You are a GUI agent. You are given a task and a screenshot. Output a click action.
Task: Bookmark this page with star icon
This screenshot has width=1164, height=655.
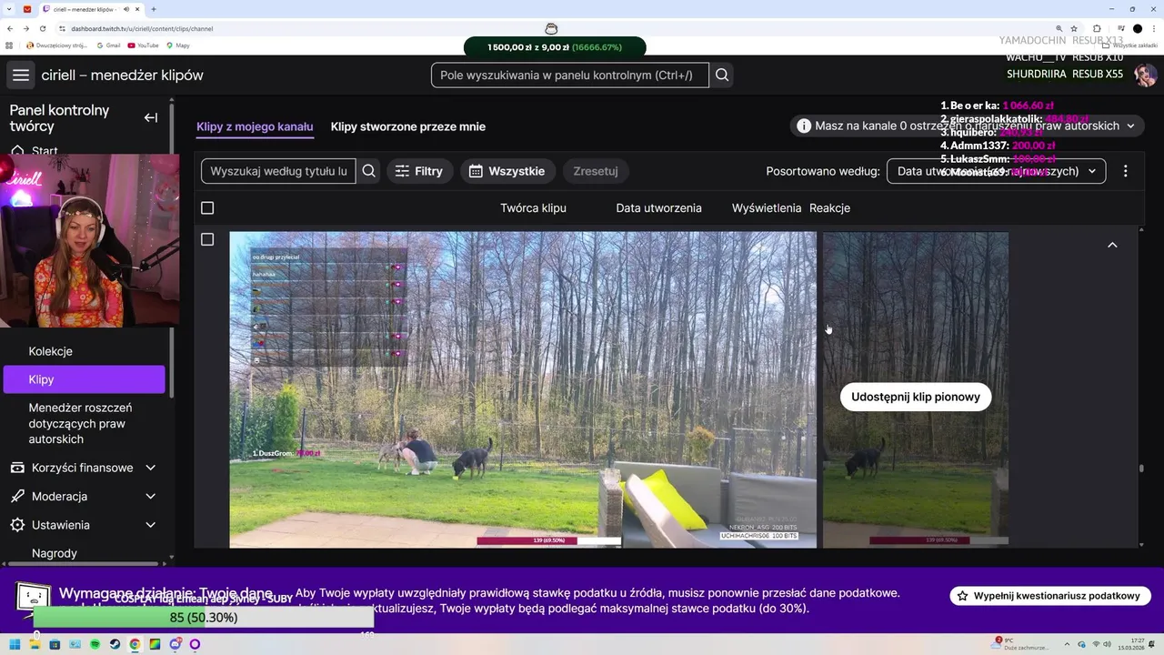point(1074,29)
